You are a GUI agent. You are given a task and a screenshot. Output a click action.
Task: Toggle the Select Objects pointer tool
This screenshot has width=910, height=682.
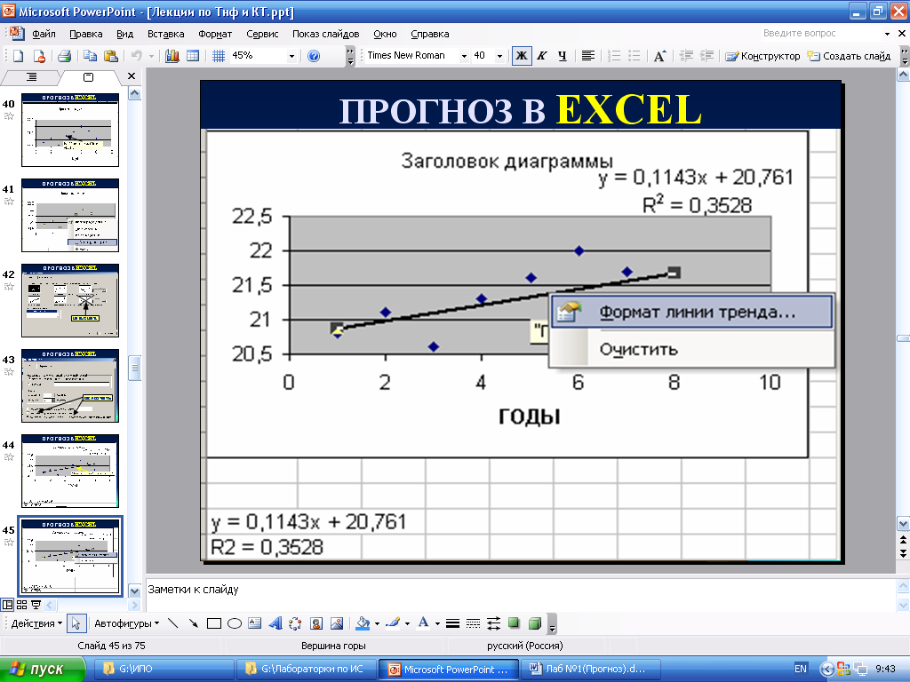pos(76,623)
